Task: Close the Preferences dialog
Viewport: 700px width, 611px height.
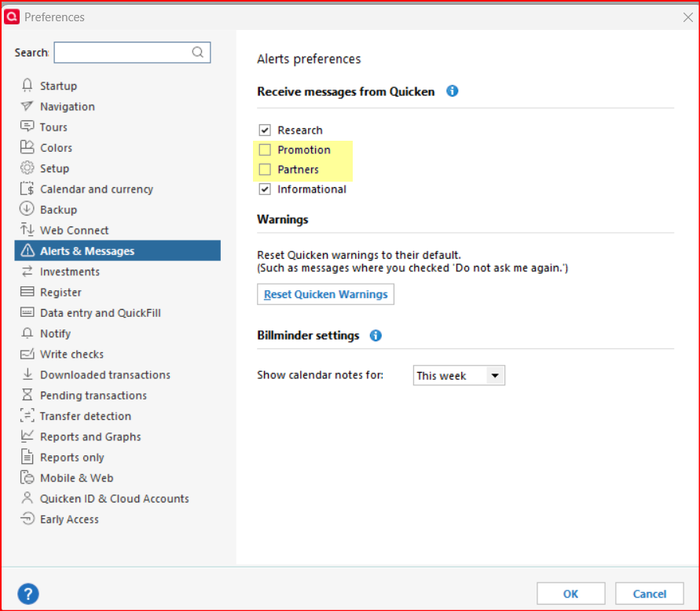Action: (x=688, y=17)
